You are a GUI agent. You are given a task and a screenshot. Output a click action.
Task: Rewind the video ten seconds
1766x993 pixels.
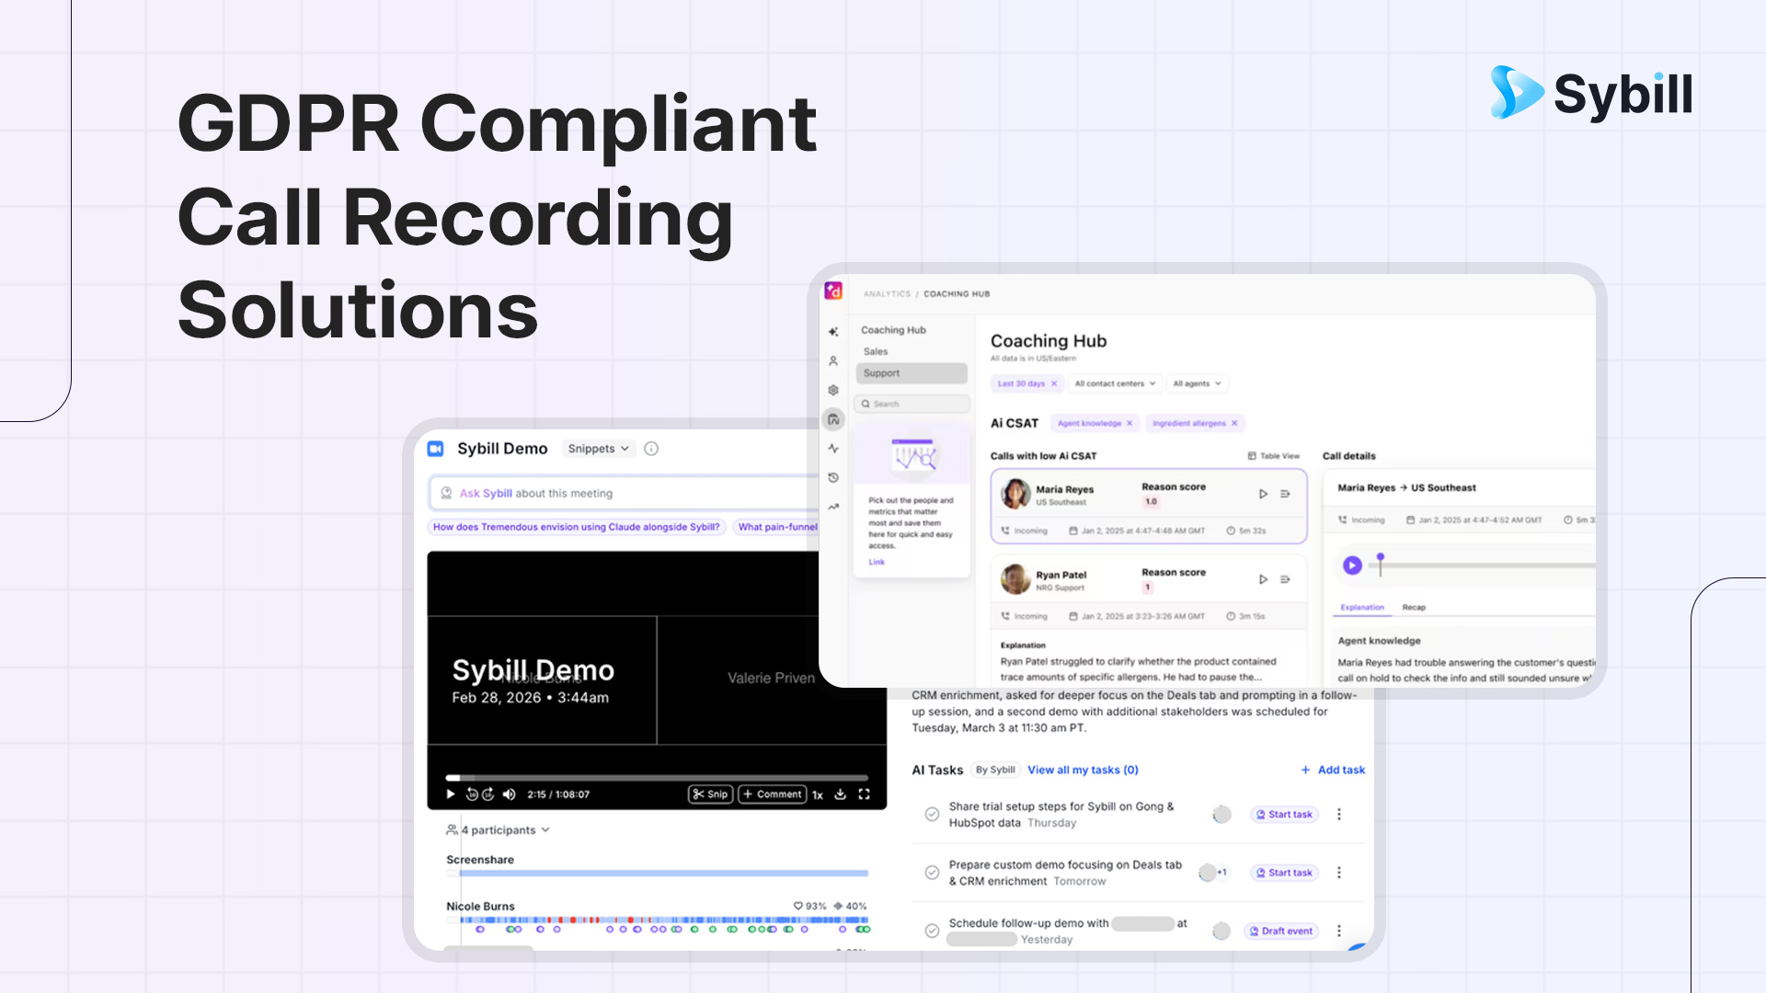(472, 794)
